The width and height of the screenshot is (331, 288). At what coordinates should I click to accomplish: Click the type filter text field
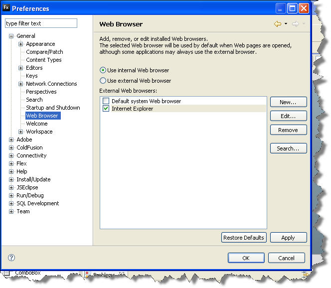(41, 23)
